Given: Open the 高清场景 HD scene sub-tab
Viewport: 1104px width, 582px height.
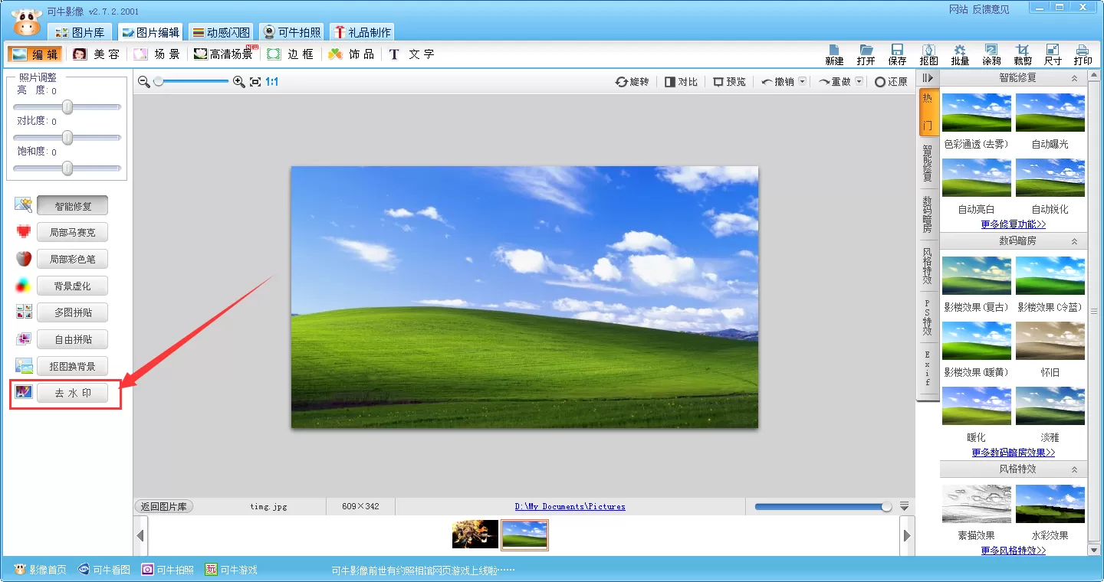Looking at the screenshot, I should point(225,54).
